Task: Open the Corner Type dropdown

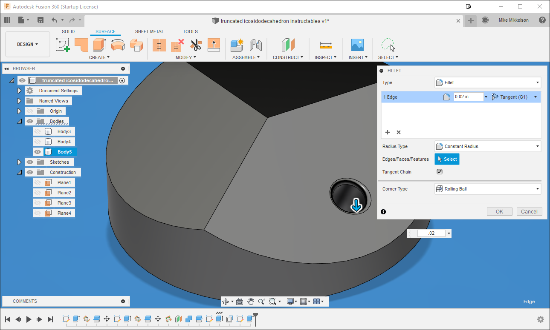Action: point(488,189)
